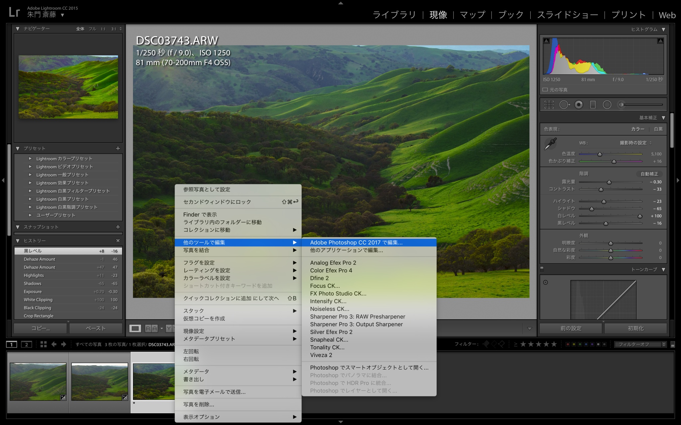Collapse the History (ヒストリー) panel
Image resolution: width=681 pixels, height=425 pixels.
[18, 240]
